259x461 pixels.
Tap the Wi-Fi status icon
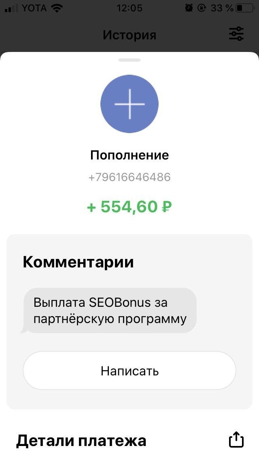point(57,8)
